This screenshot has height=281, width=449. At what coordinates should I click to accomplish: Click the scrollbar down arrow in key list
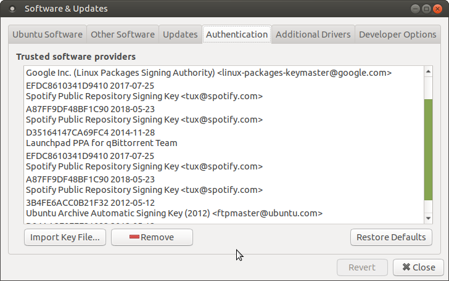[x=429, y=218]
